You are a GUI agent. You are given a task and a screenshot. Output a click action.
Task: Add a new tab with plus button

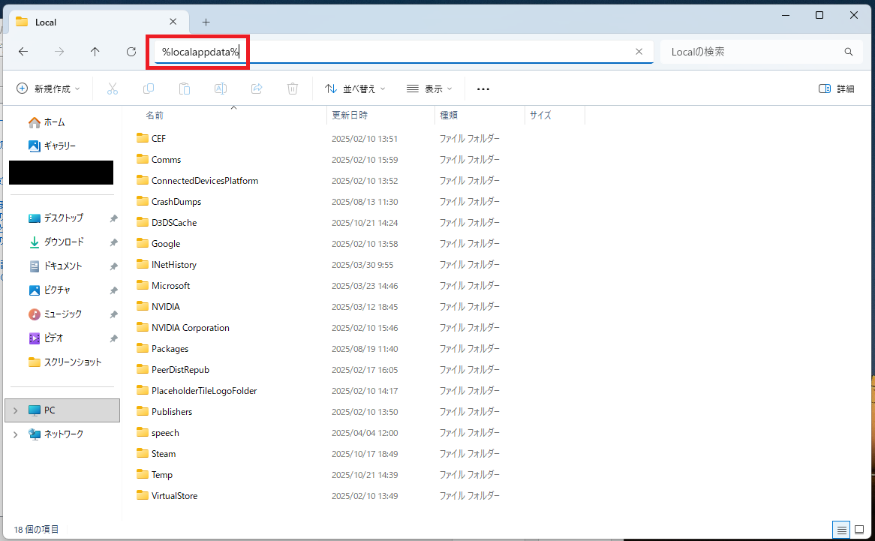click(x=206, y=22)
